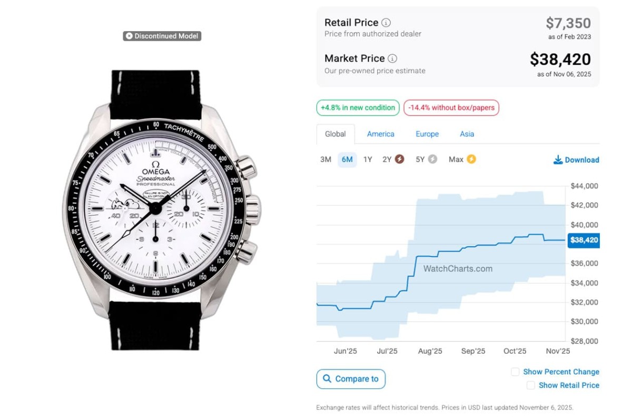Switch to the Europe tab
This screenshot has width=632, height=418.
(427, 134)
